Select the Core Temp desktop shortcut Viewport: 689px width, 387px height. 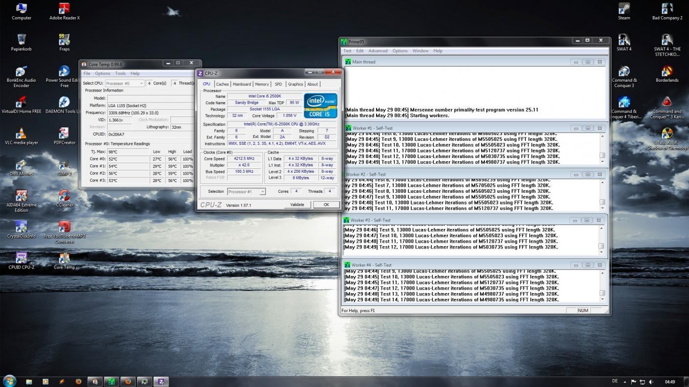[x=64, y=261]
